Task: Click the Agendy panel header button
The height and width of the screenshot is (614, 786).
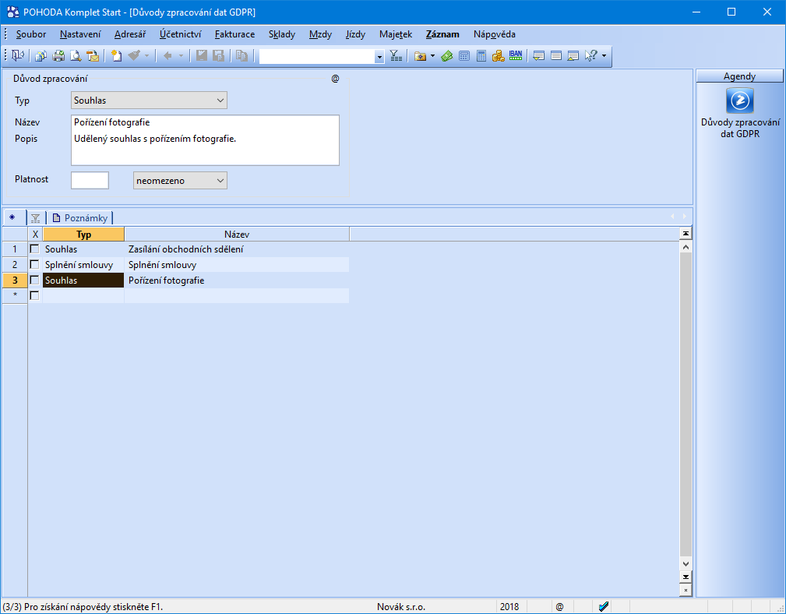Action: [x=738, y=76]
